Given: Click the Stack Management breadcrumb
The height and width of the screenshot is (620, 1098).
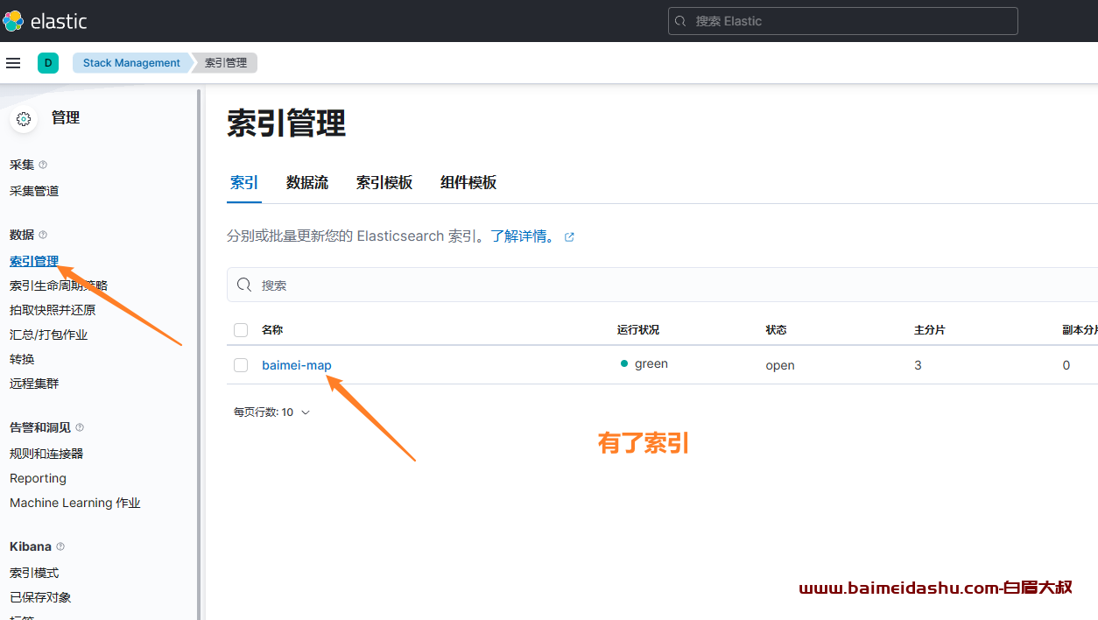Looking at the screenshot, I should point(131,63).
